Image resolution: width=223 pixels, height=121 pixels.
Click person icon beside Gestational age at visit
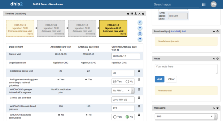[x=139, y=71]
